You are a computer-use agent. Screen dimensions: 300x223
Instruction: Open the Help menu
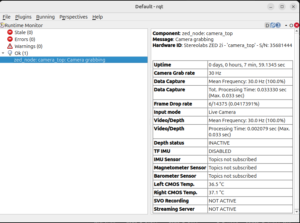[97, 17]
